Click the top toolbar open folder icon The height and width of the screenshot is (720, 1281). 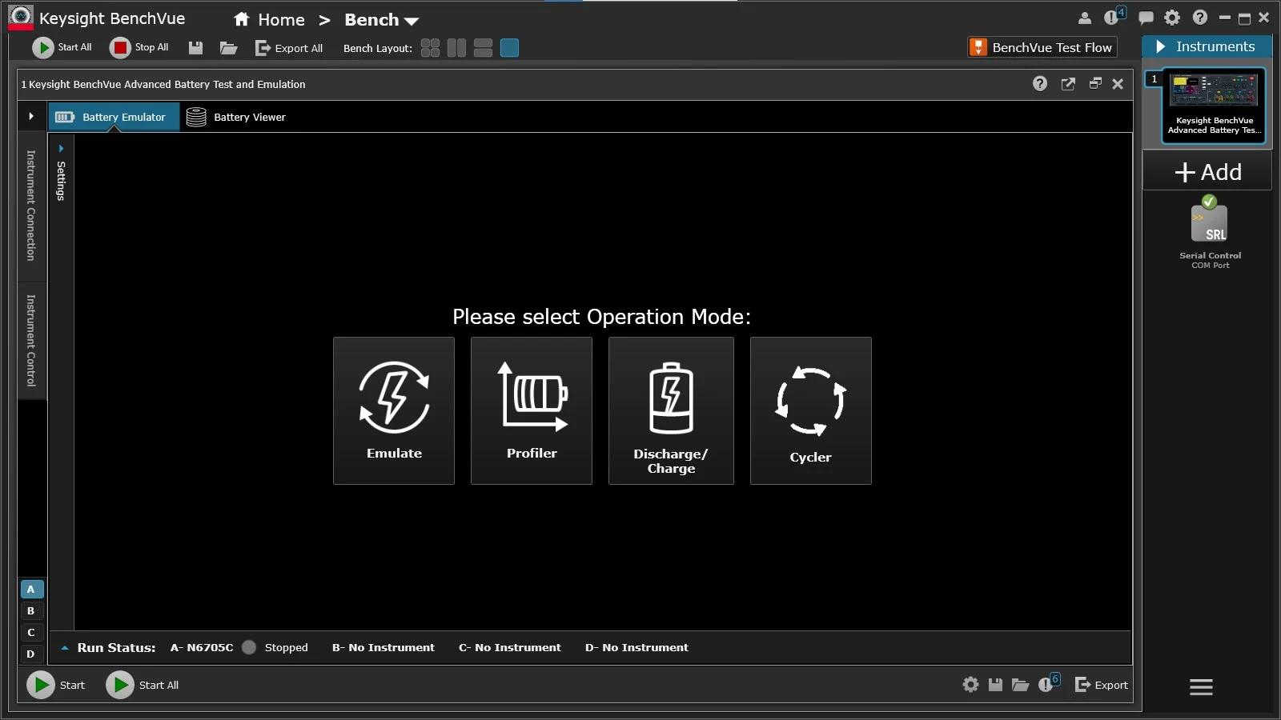pyautogui.click(x=229, y=48)
